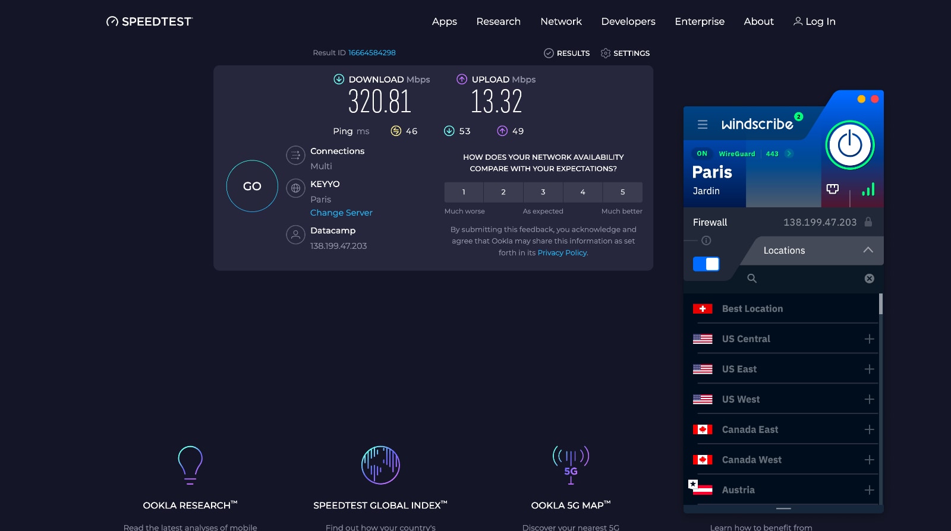Screen dimensions: 951x531
Task: Open the Windscribe hamburger menu
Action: point(703,124)
